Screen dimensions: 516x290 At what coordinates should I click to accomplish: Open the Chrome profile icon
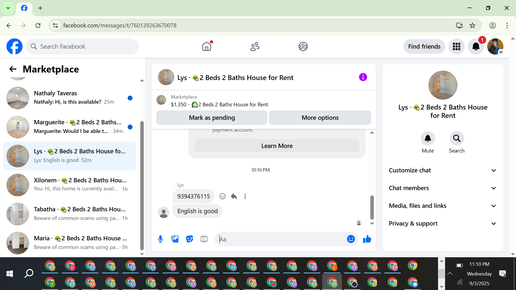[493, 26]
